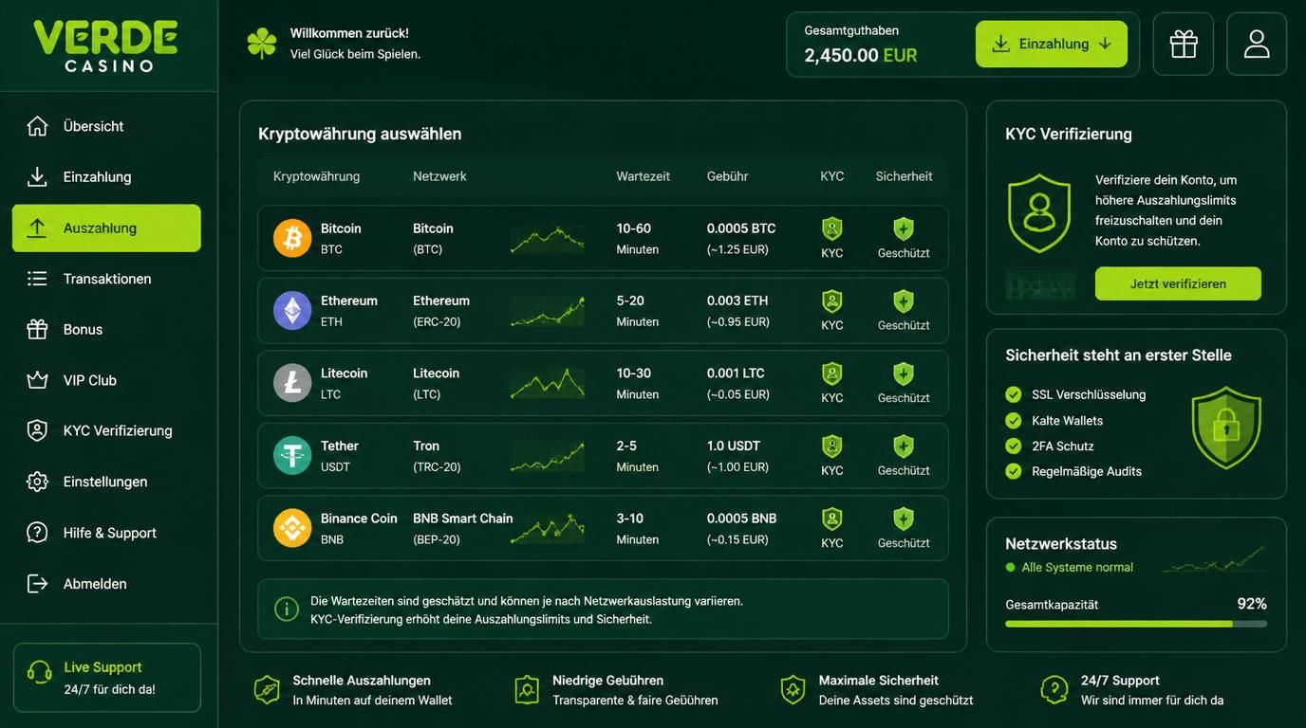Click the Schnelle Auszahlungen icon

[267, 690]
